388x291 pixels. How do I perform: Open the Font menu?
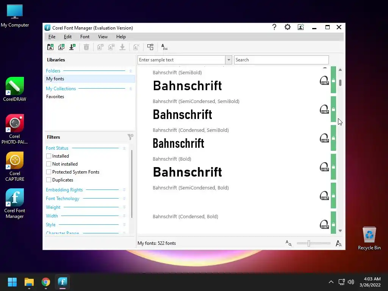tap(84, 37)
